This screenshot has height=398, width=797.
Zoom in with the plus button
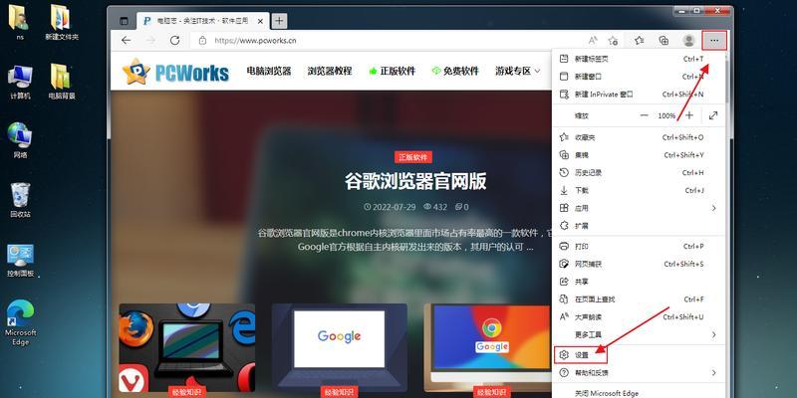[689, 115]
